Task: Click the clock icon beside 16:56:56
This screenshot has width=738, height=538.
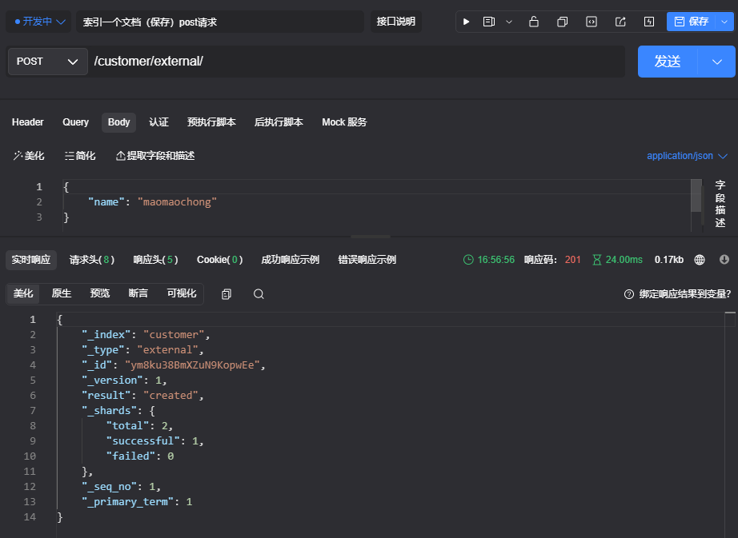Action: pos(468,260)
